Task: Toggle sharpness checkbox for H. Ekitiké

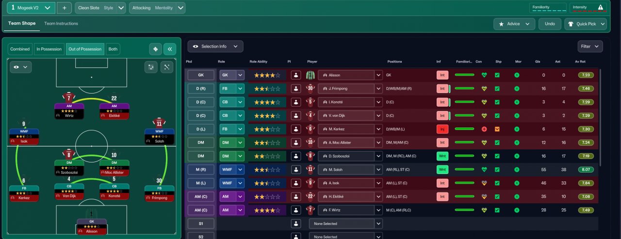Action: [x=497, y=197]
